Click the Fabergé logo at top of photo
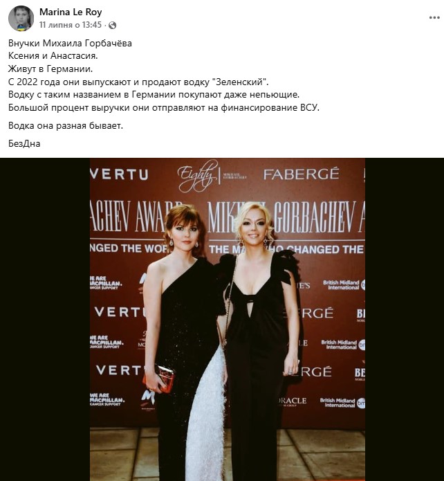444x481 pixels. (301, 174)
